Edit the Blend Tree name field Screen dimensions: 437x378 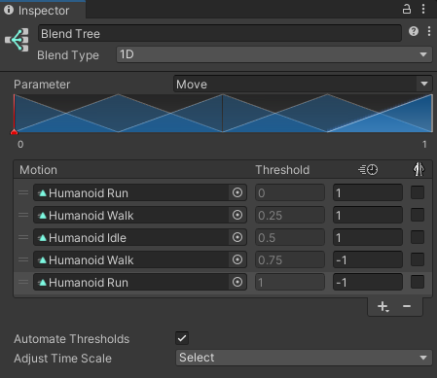(x=220, y=33)
